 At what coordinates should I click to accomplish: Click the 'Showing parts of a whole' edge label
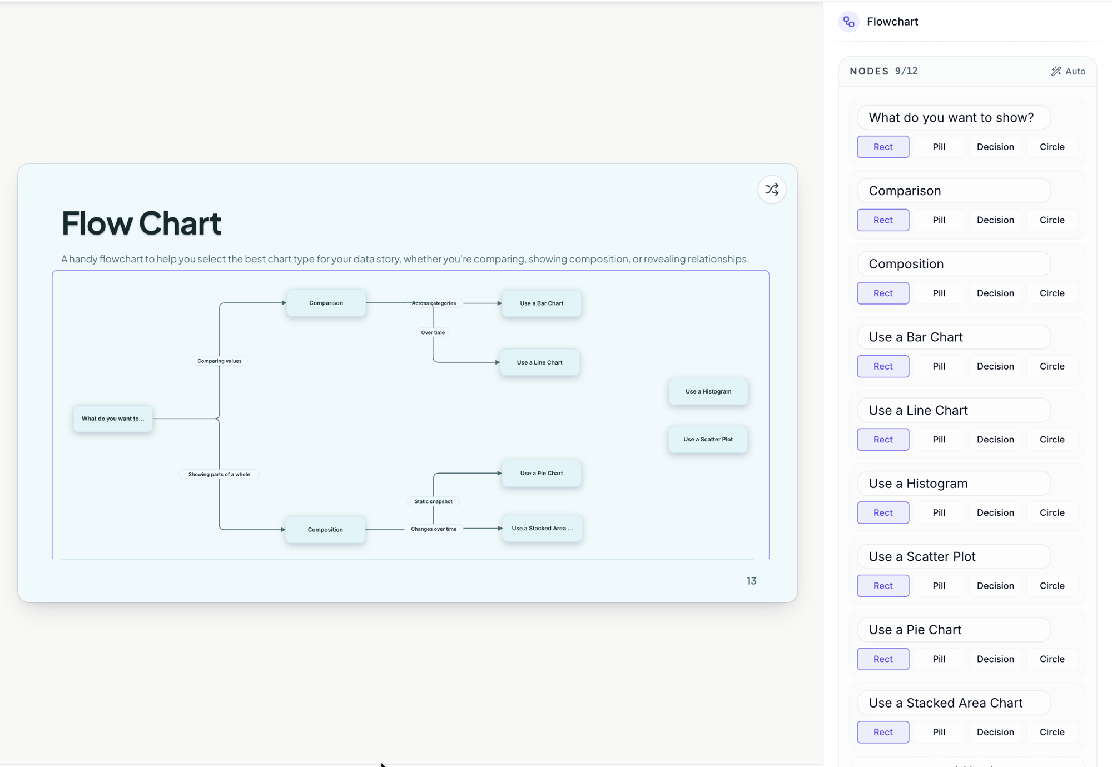click(x=219, y=474)
